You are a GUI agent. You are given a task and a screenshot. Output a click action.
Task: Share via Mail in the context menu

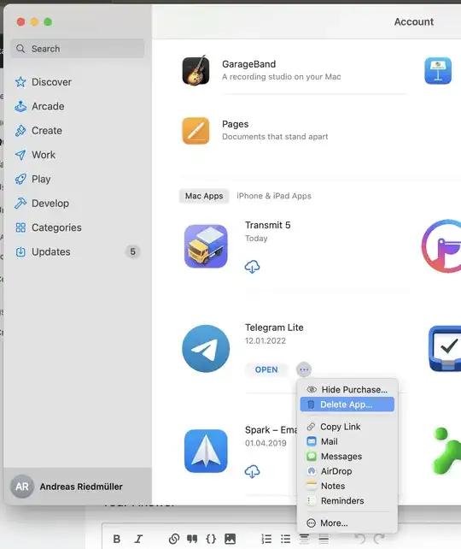click(x=347, y=441)
